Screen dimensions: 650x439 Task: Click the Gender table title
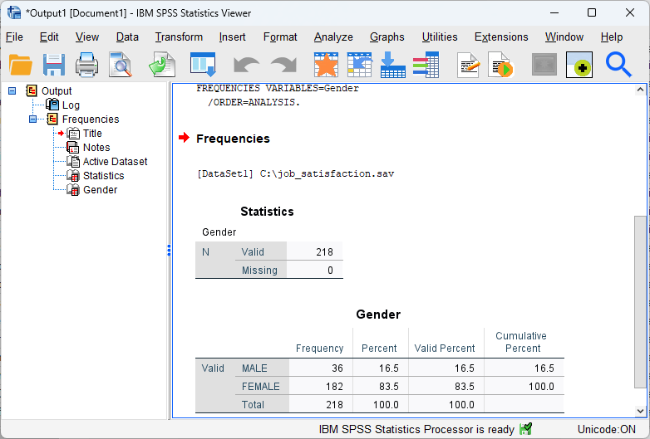point(378,314)
